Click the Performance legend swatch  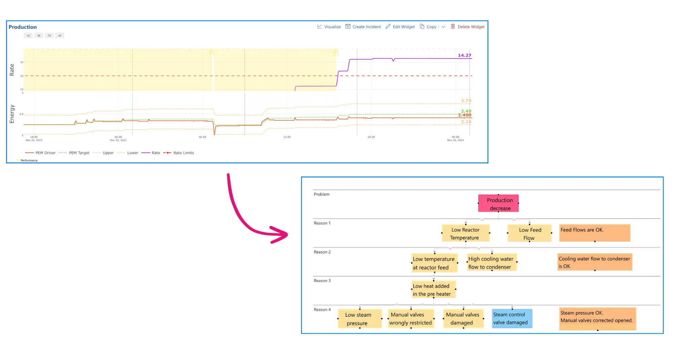coord(18,160)
